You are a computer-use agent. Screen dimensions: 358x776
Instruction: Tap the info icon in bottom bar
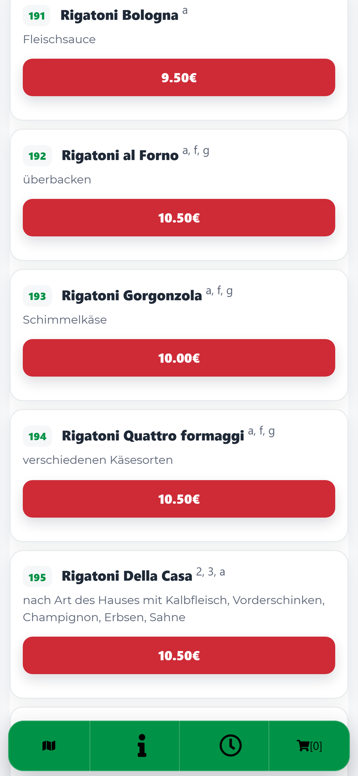tap(142, 746)
